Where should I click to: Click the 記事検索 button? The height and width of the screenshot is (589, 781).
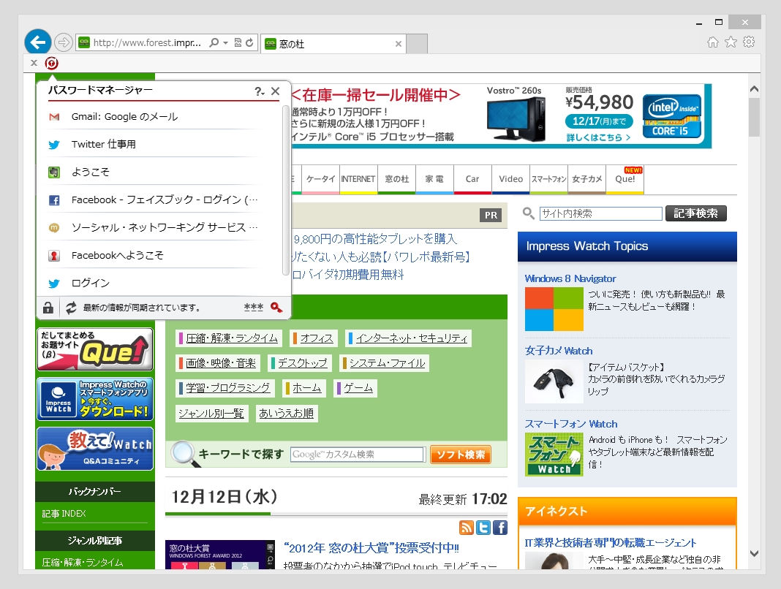click(x=696, y=213)
